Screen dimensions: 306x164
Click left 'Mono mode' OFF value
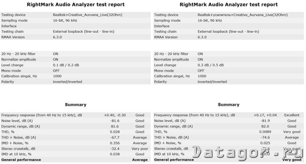(56, 71)
